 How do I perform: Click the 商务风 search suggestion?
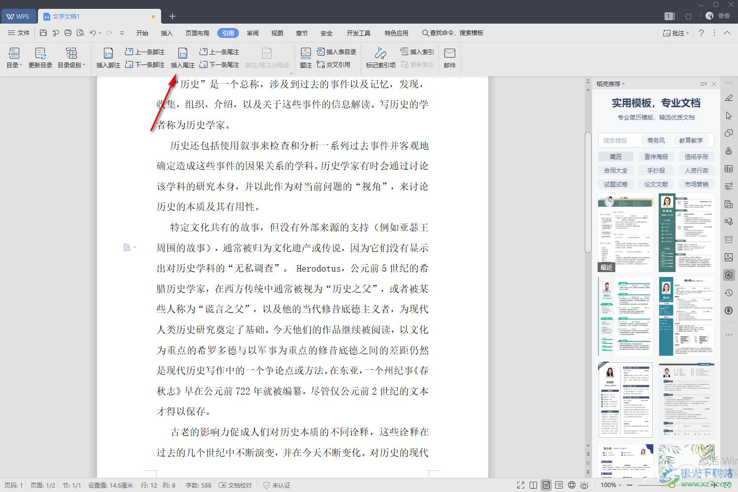point(656,140)
